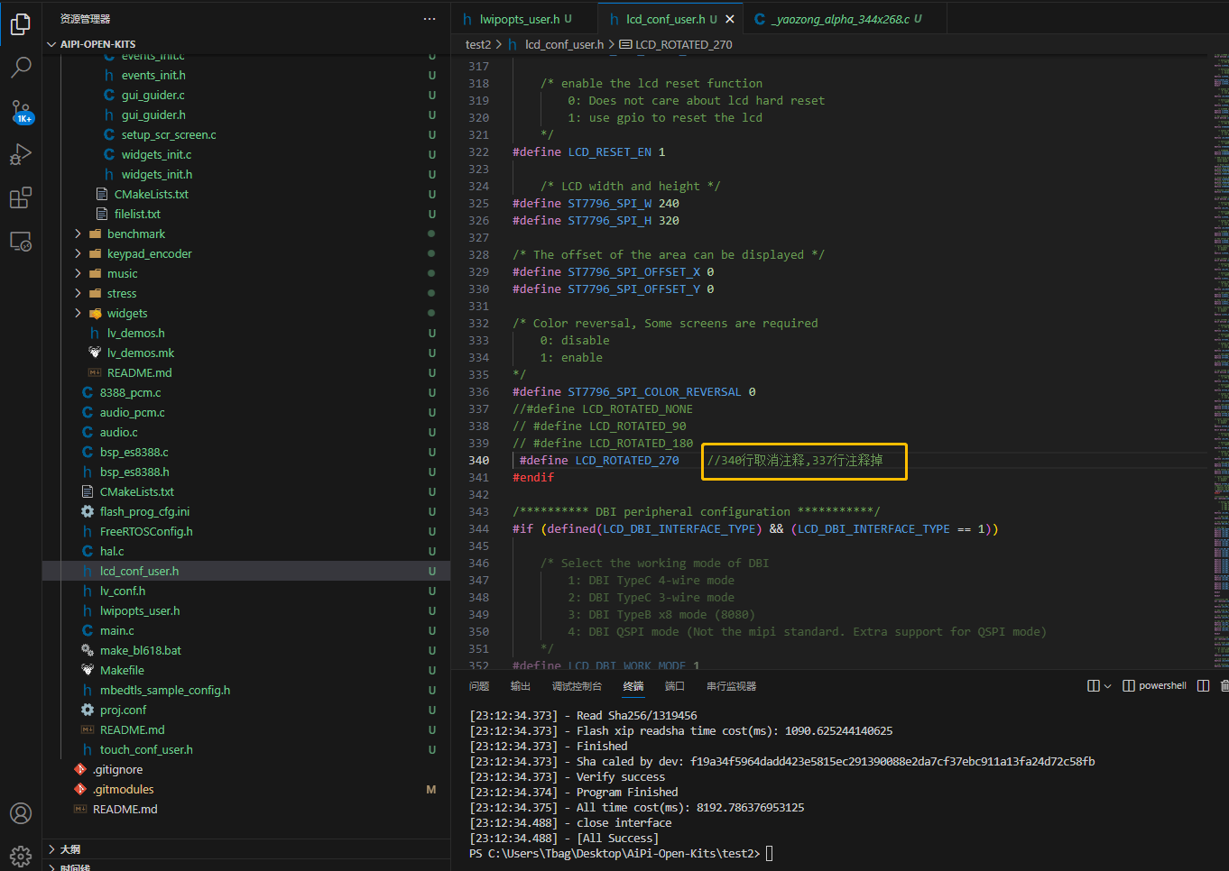Open Explorer's more actions ellipsis

[430, 19]
